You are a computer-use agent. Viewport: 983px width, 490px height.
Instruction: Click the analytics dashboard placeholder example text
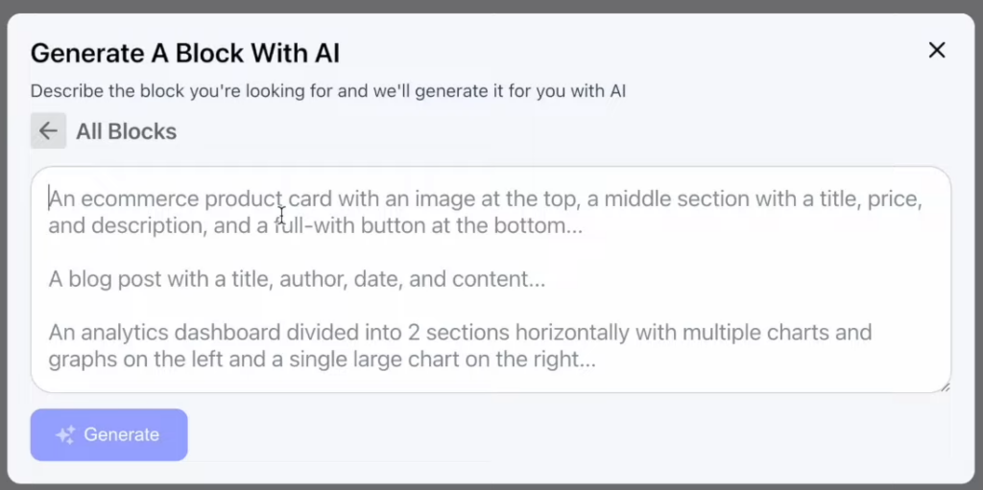[460, 345]
